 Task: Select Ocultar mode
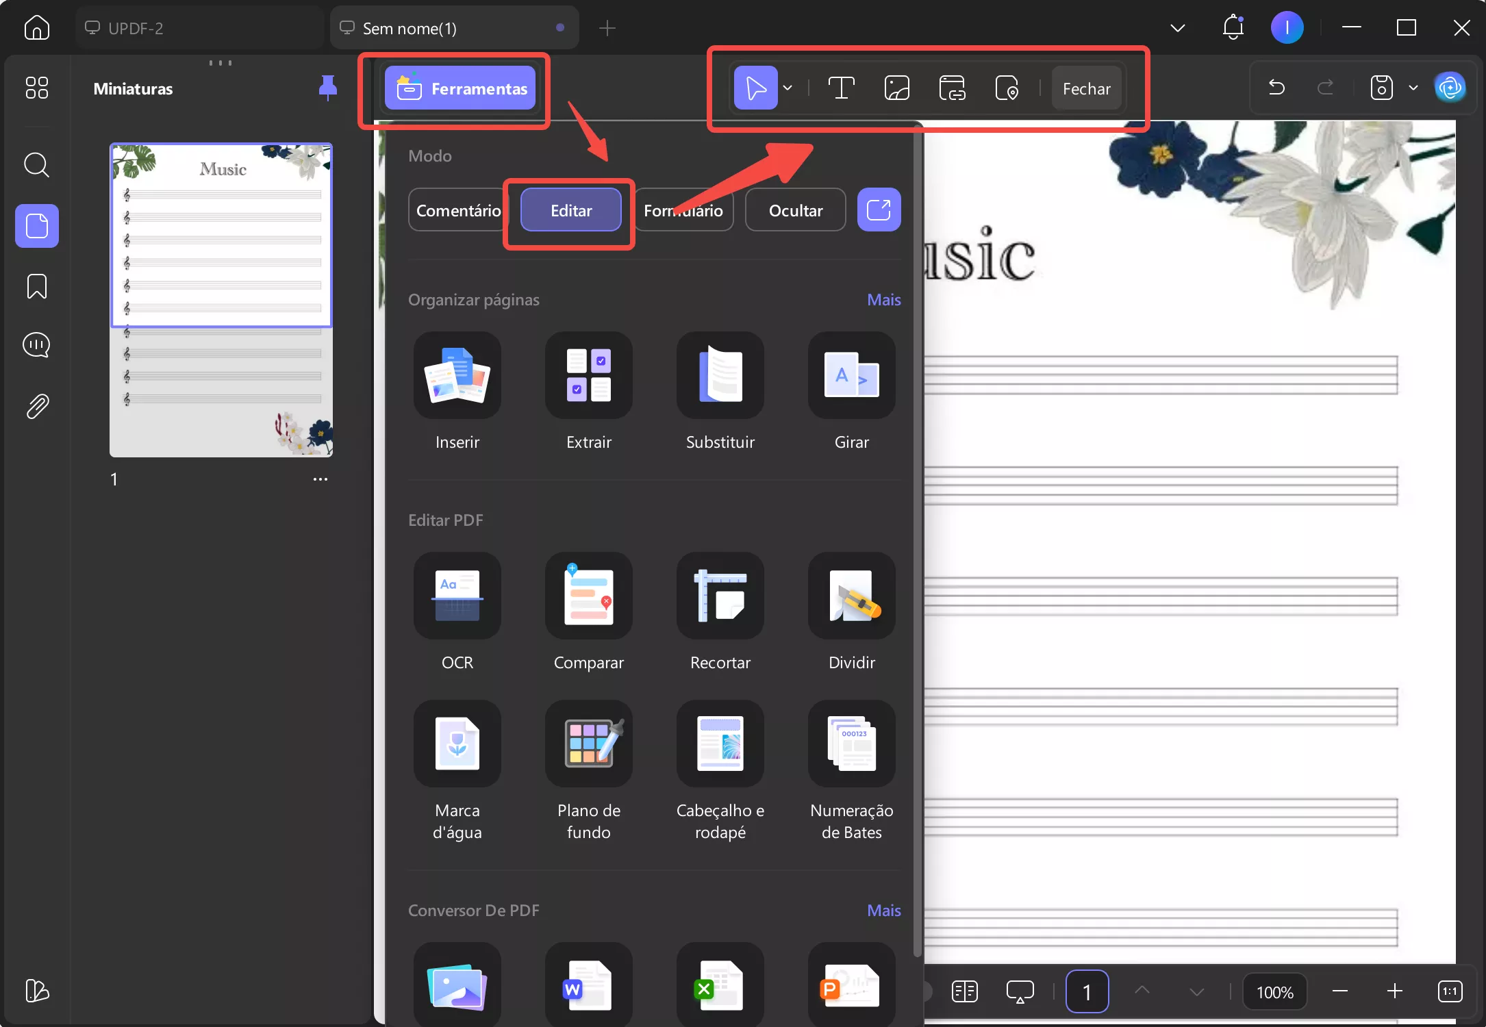(795, 210)
